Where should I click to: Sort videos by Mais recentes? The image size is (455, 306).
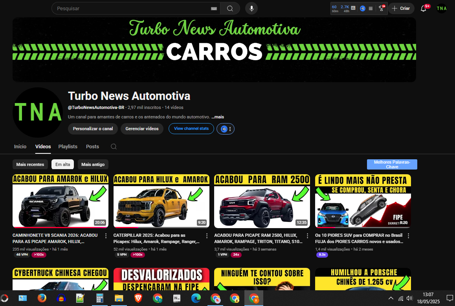(30, 164)
